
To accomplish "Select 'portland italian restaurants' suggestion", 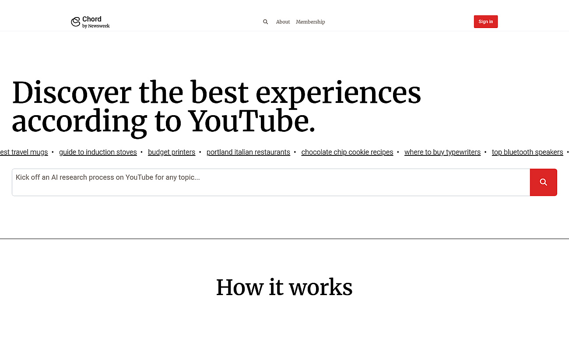I will point(248,152).
